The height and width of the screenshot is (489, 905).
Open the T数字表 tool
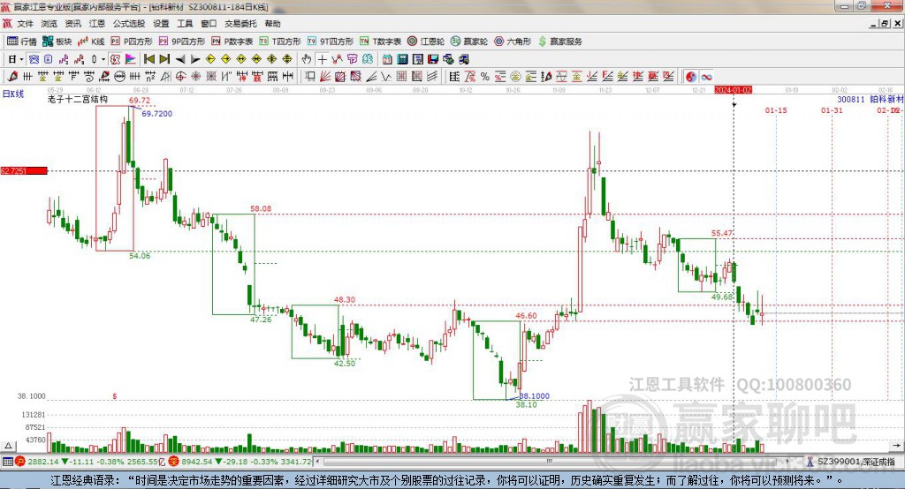[x=380, y=41]
